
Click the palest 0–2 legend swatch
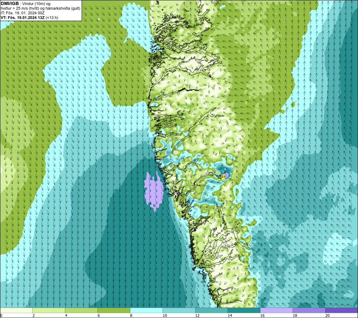point(16,310)
